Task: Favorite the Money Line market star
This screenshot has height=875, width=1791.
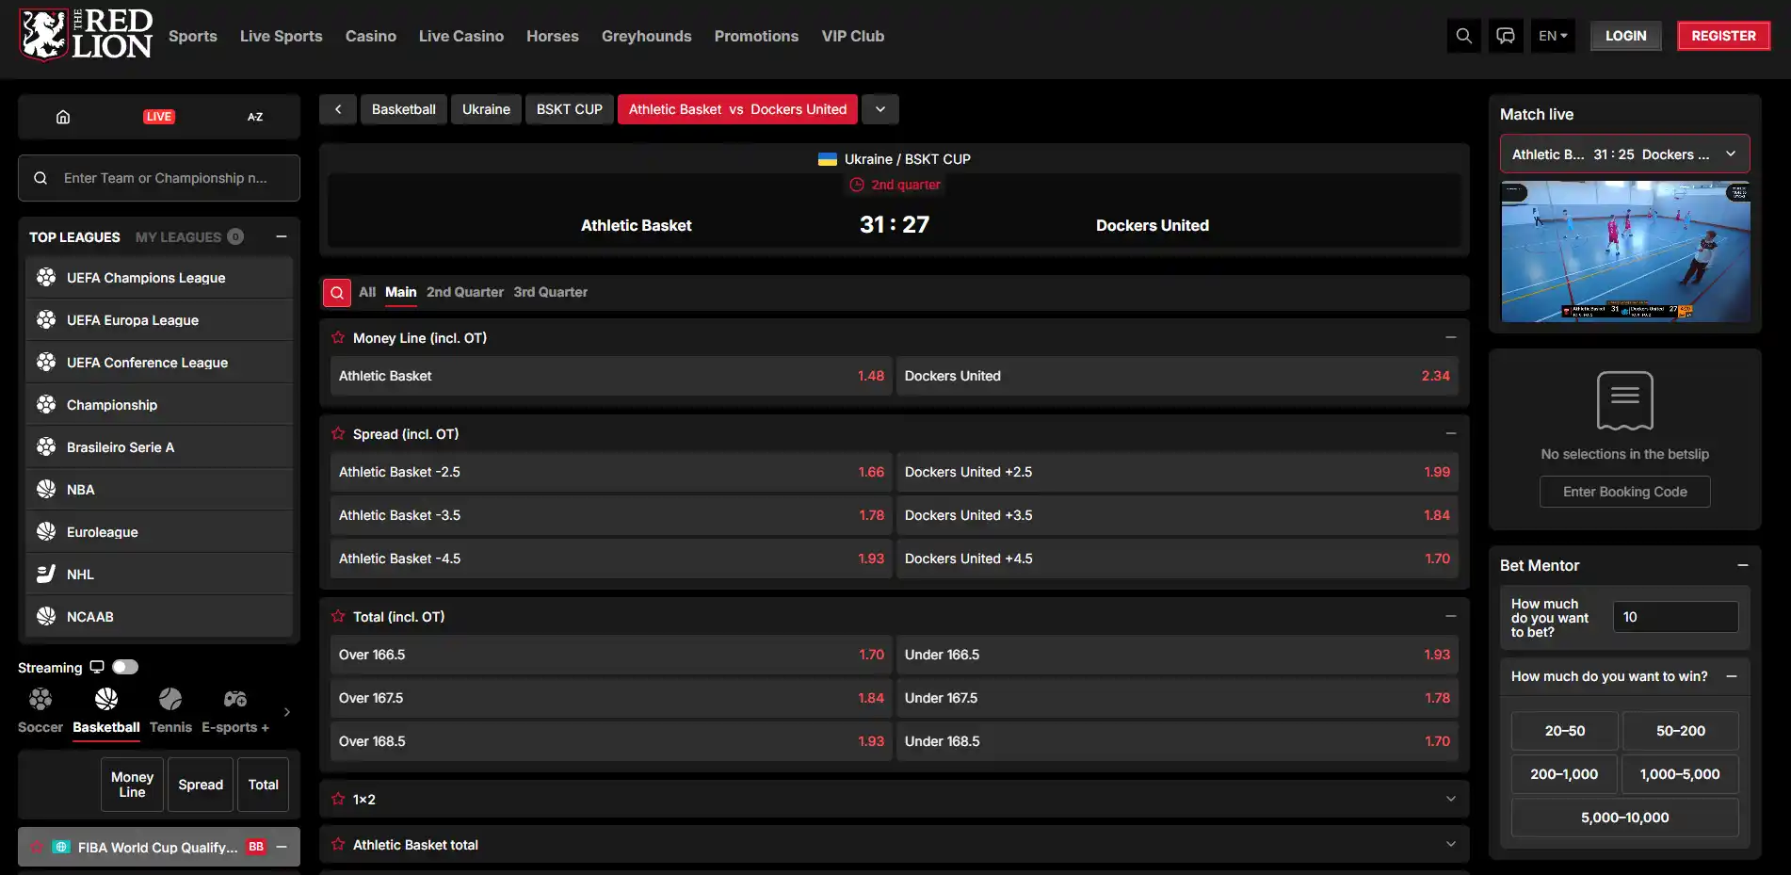Action: coord(338,337)
